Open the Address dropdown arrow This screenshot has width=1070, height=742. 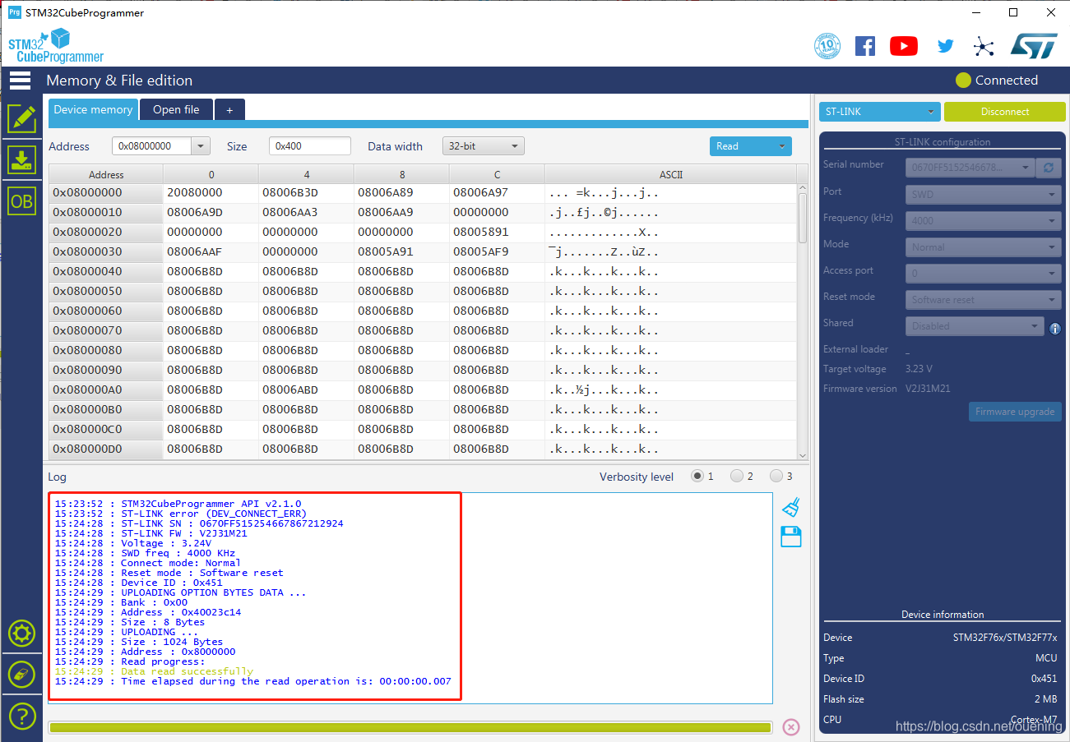pos(201,146)
